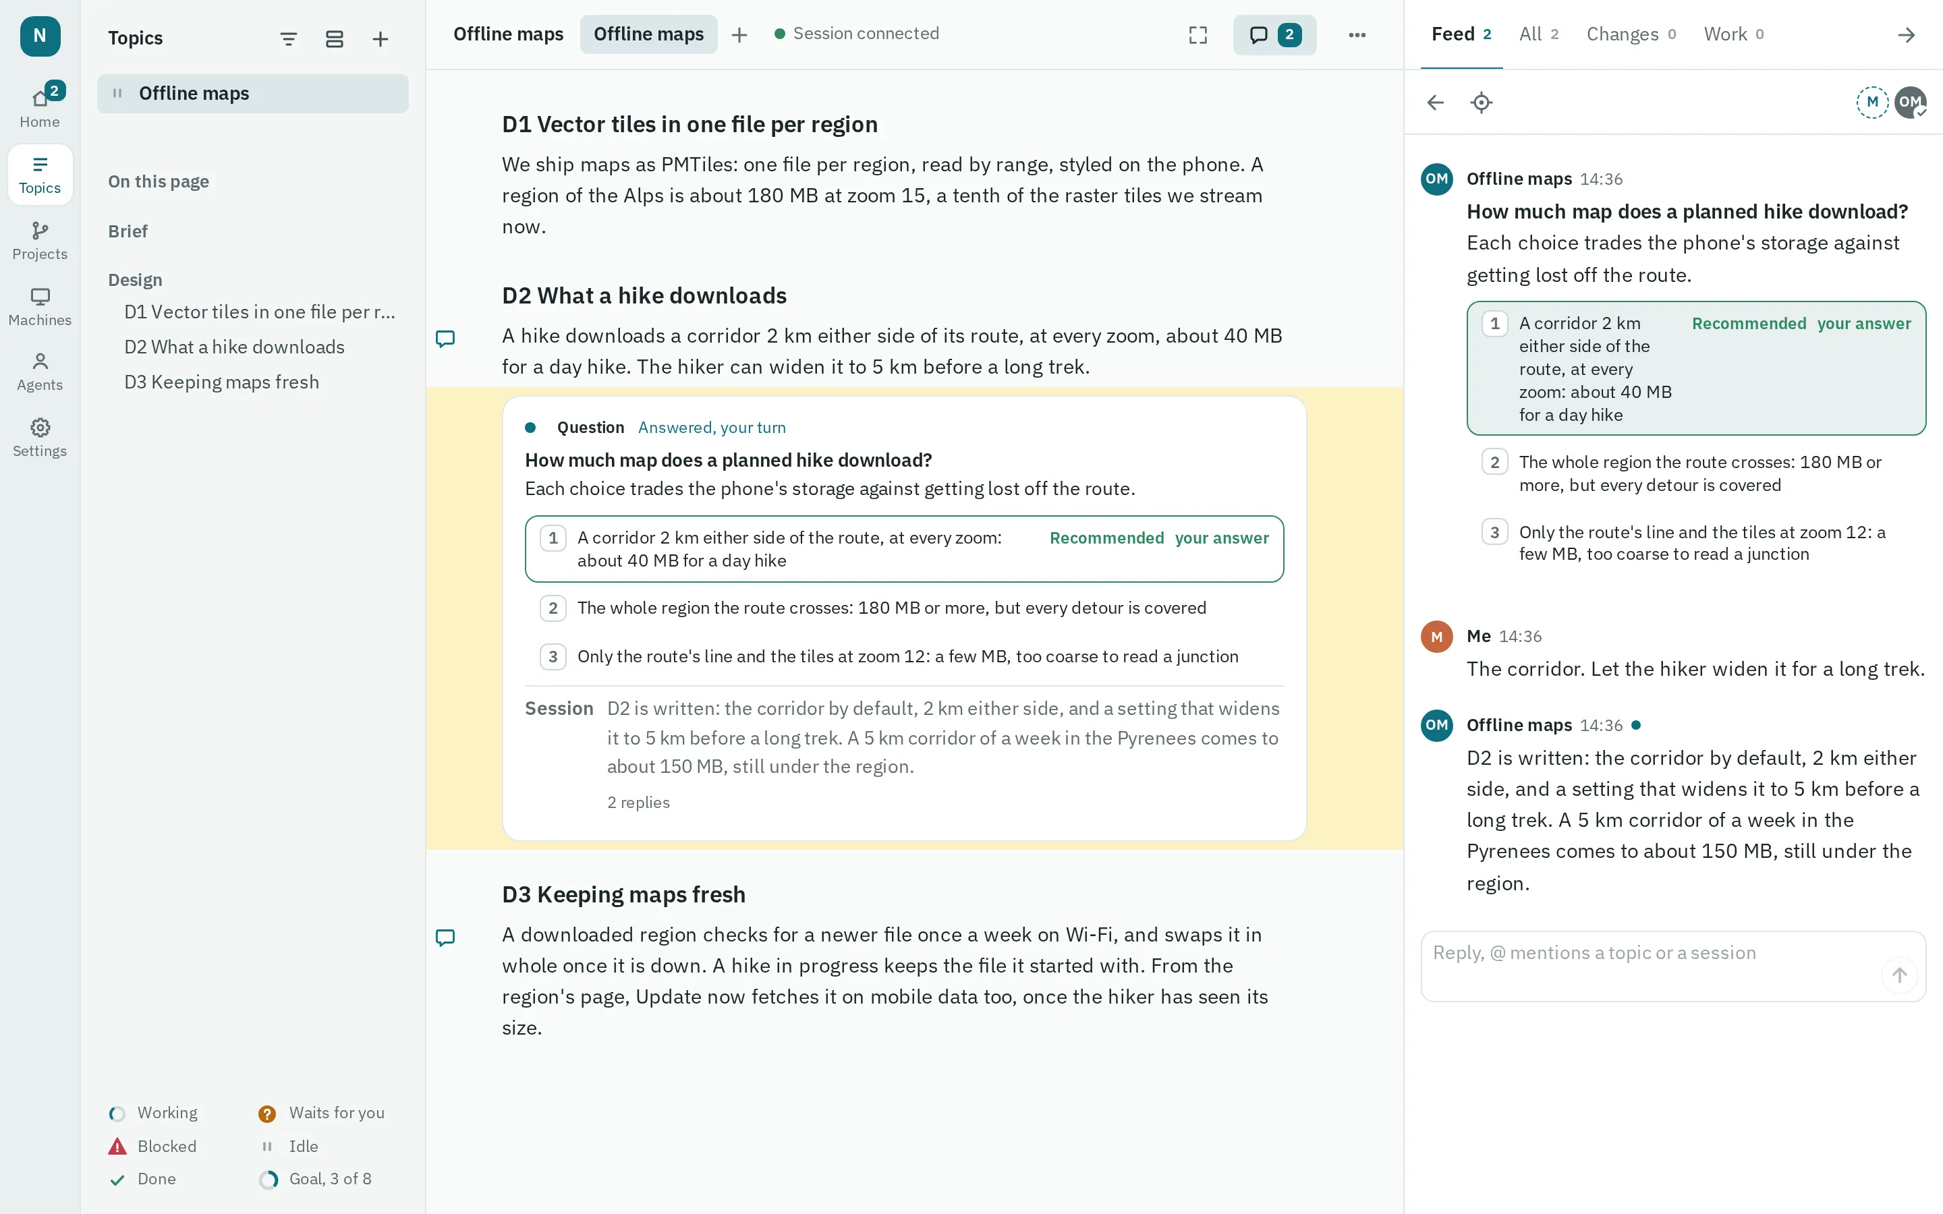Toggle the comments panel button showing 2
This screenshot has width=1943, height=1214.
click(x=1274, y=34)
